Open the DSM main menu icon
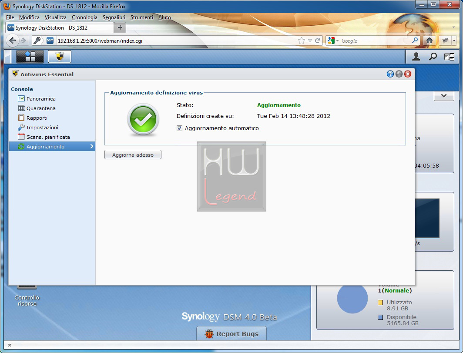463x353 pixels. tap(30, 57)
